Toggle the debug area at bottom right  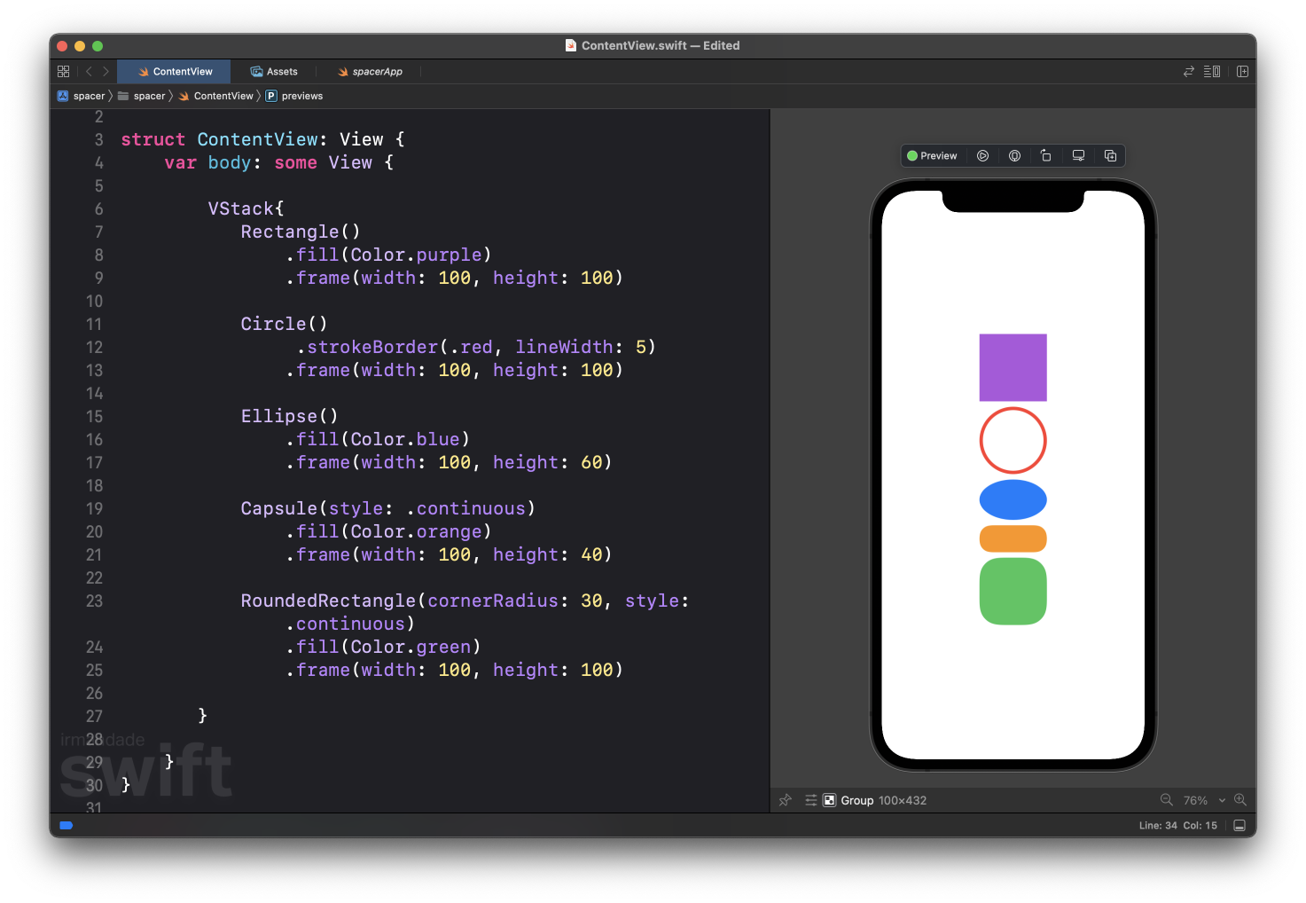tap(1240, 825)
